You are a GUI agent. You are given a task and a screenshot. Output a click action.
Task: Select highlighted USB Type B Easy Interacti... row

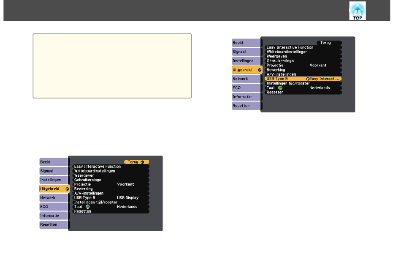303,79
